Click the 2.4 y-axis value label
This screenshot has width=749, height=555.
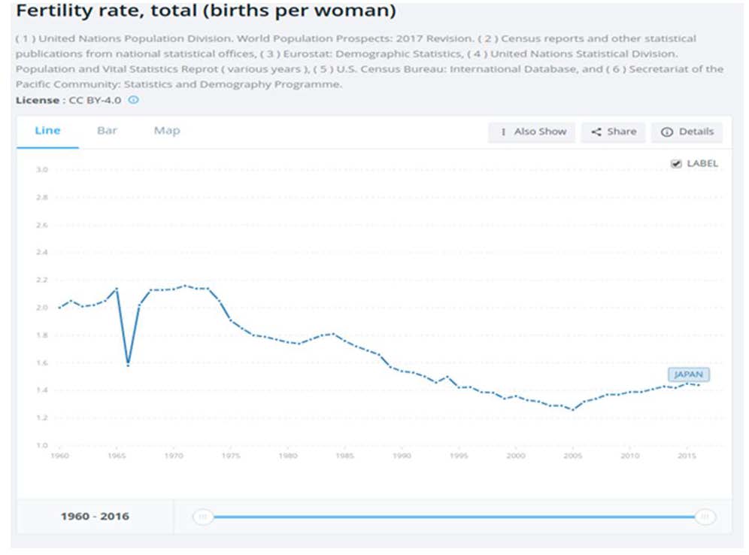click(x=42, y=252)
